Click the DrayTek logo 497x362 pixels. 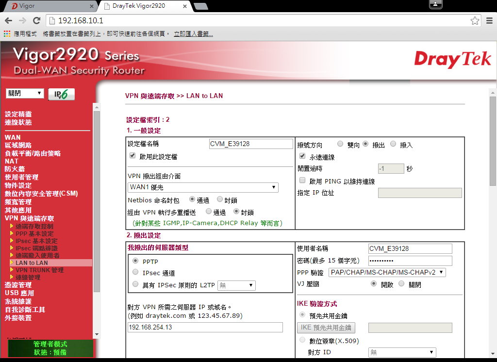tap(452, 59)
